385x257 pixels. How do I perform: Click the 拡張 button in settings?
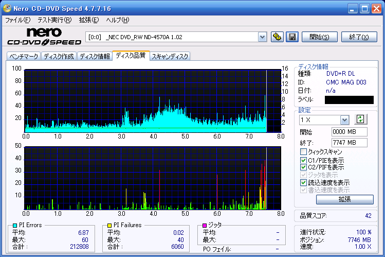[x=345, y=199]
